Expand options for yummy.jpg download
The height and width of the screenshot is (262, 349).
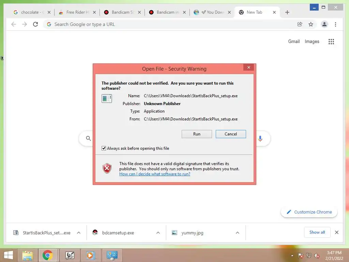click(238, 233)
